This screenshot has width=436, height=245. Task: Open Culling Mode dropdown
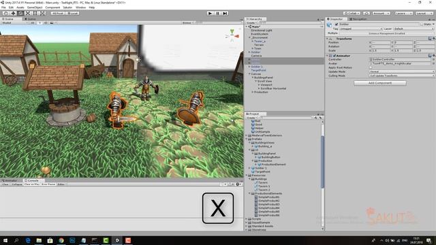[402, 76]
